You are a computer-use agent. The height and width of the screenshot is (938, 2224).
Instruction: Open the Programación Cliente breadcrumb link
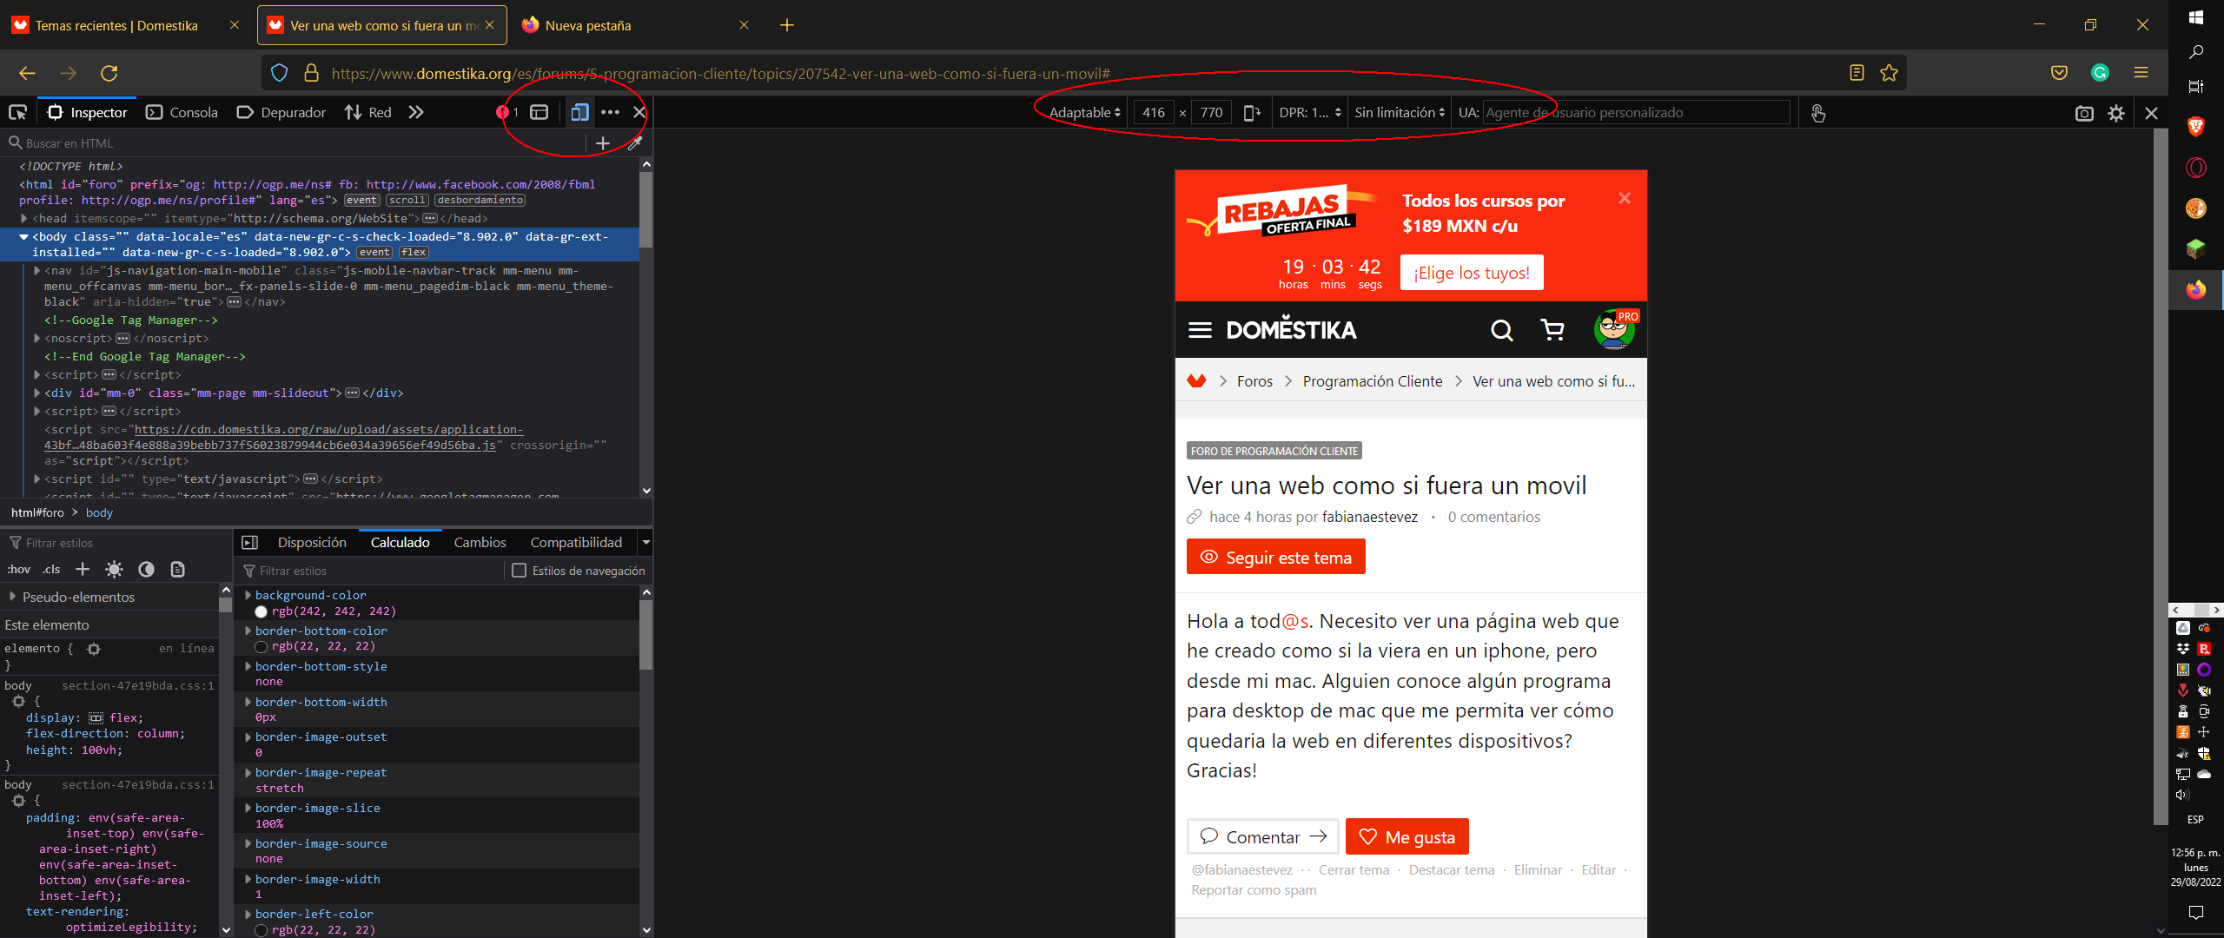tap(1372, 381)
